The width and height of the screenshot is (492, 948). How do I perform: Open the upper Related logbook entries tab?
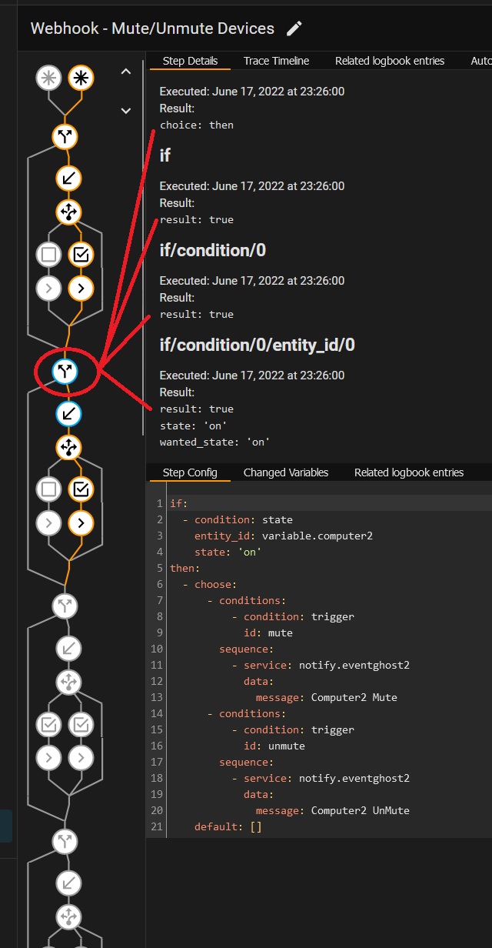click(x=390, y=61)
